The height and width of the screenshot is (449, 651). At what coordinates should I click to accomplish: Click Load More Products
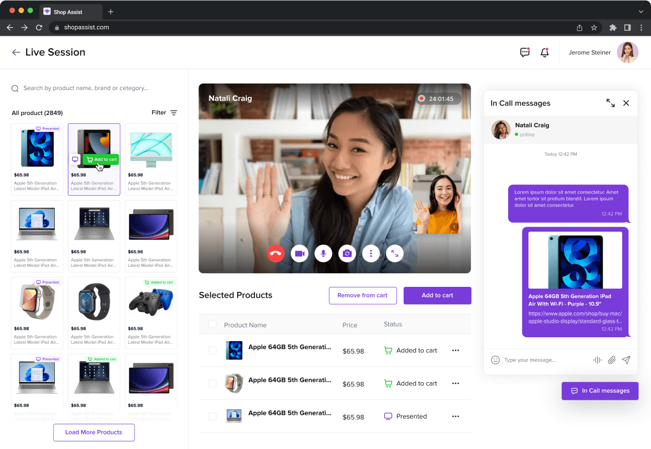coord(94,432)
